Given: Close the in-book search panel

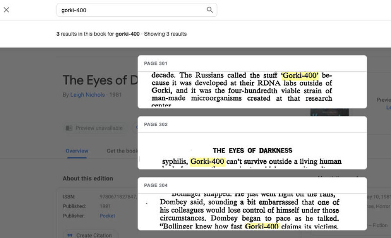Looking at the screenshot, I should click(x=7, y=10).
